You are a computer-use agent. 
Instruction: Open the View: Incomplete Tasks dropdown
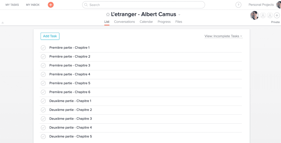coord(223,36)
